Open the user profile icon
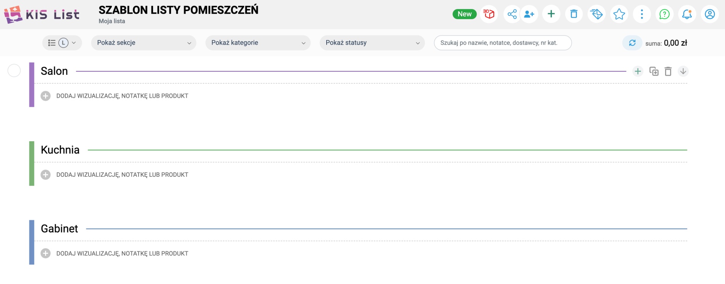The height and width of the screenshot is (284, 725). [x=710, y=14]
